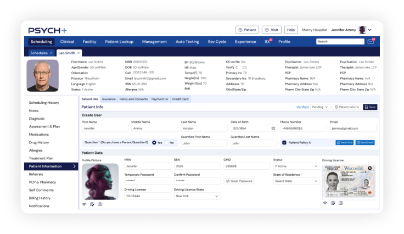Toggle the Patient Policy A checkbox
The image size is (404, 234).
pos(284,142)
